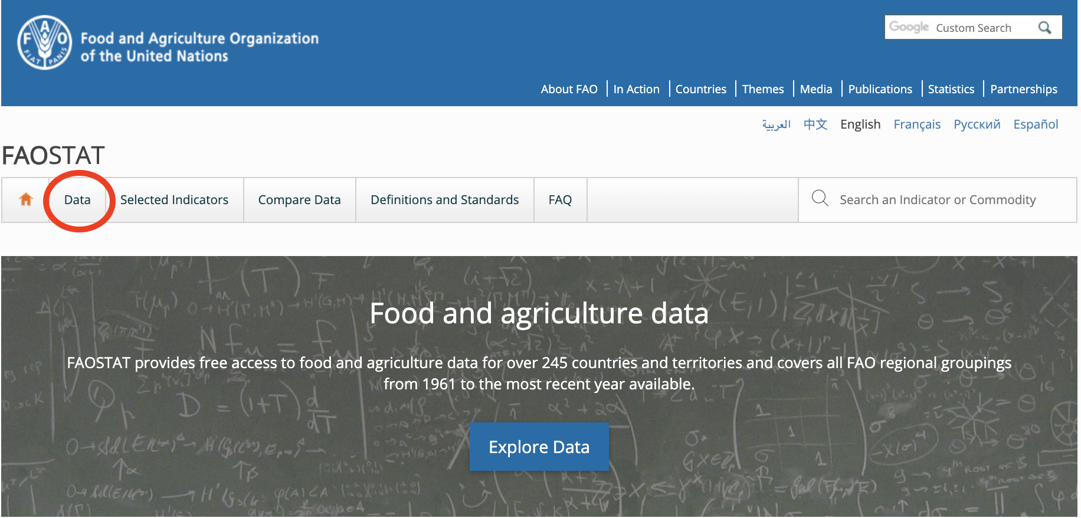Viewport: 1081px width, 518px height.
Task: Select the Countries menu item
Action: pyautogui.click(x=700, y=89)
